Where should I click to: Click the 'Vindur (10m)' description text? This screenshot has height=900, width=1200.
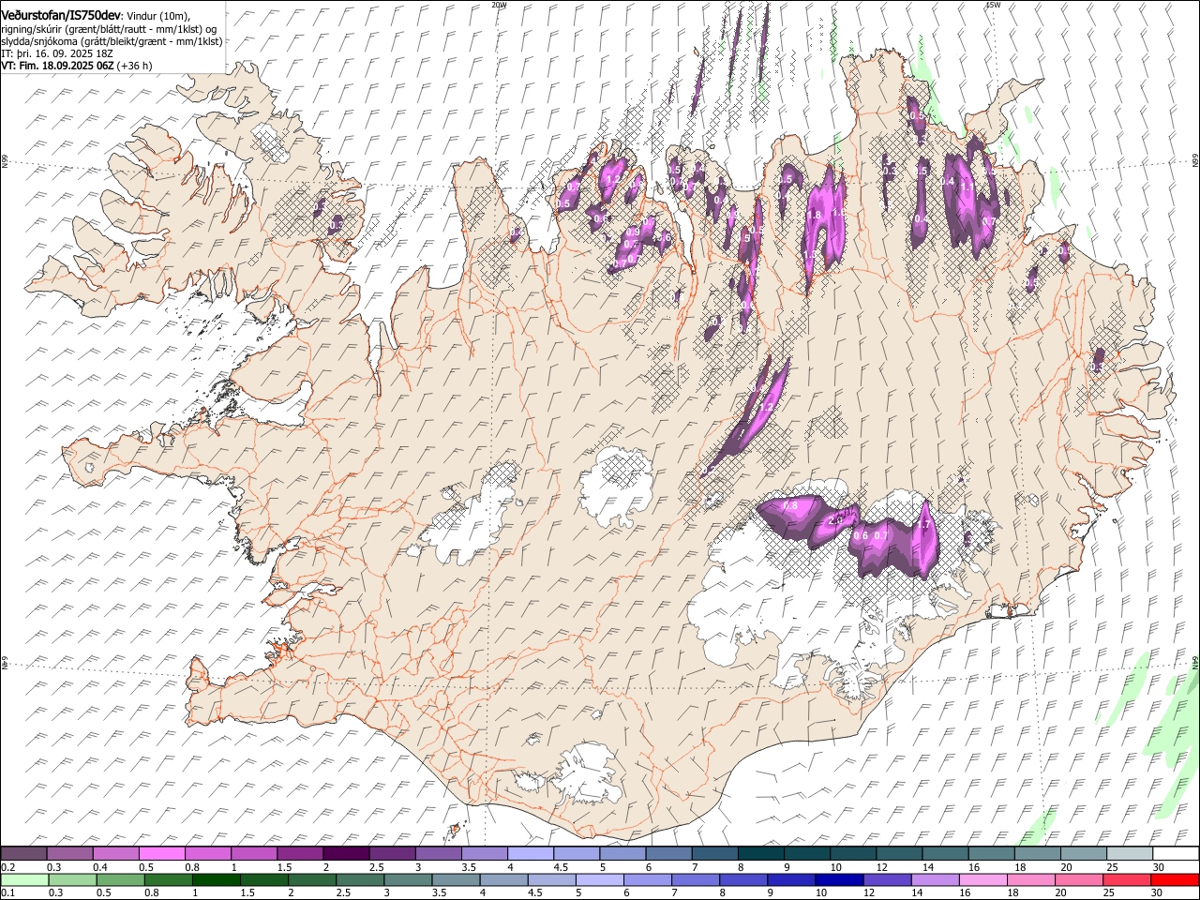[x=157, y=16]
